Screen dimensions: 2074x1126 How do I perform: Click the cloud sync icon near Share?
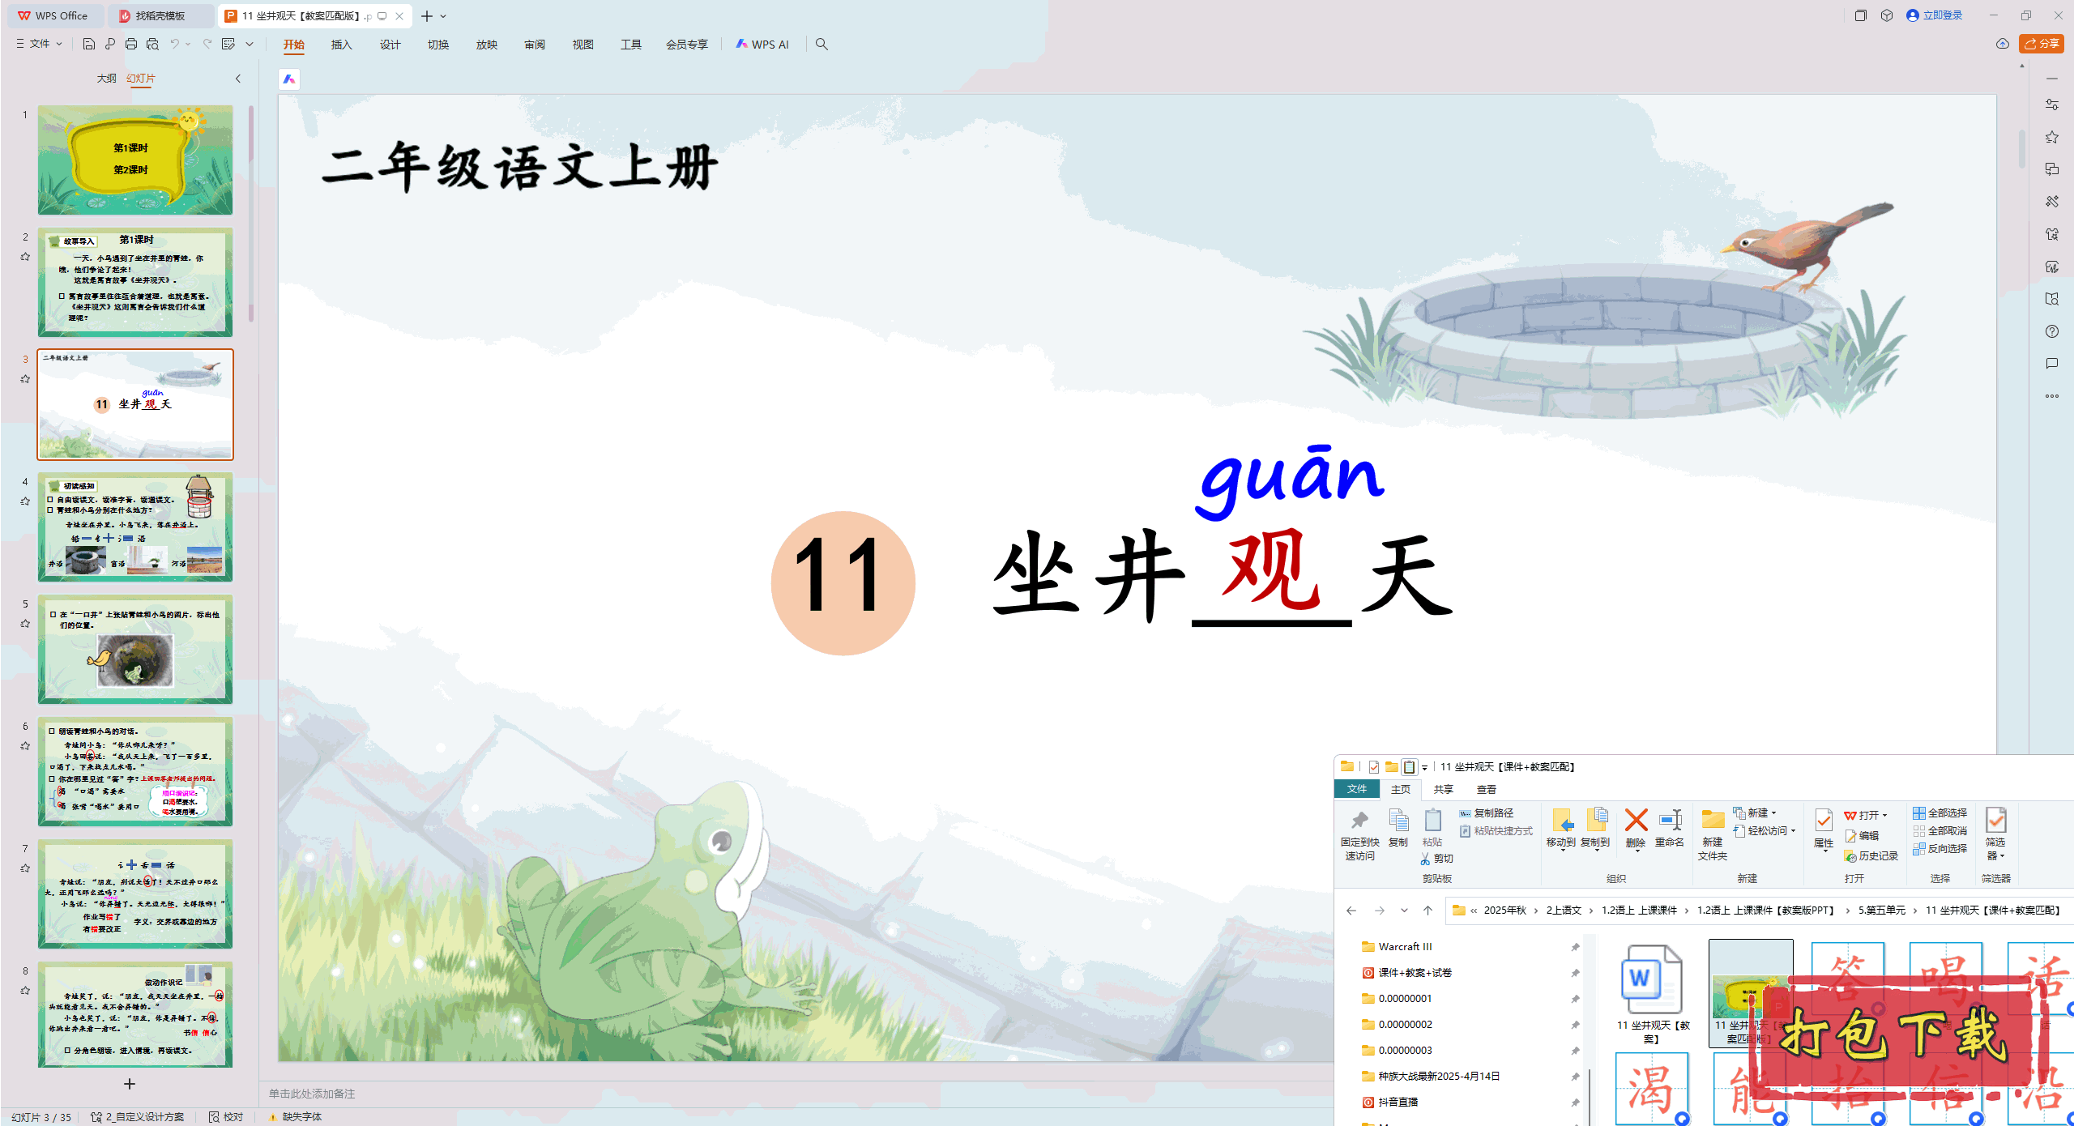[2003, 44]
